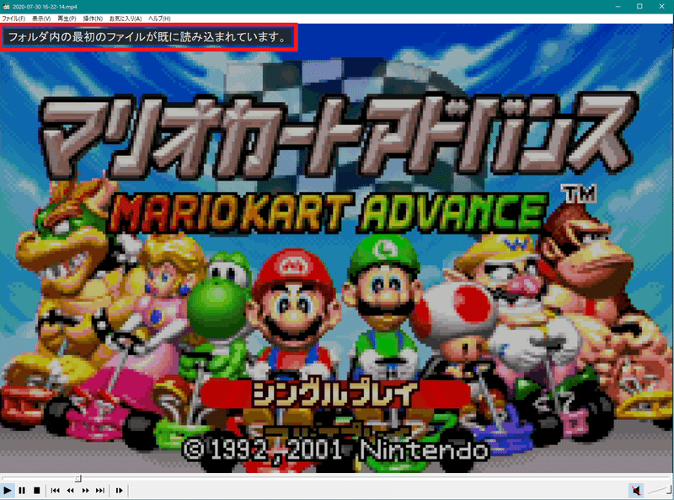
Task: Open the ファイル(F) menu
Action: pos(13,19)
